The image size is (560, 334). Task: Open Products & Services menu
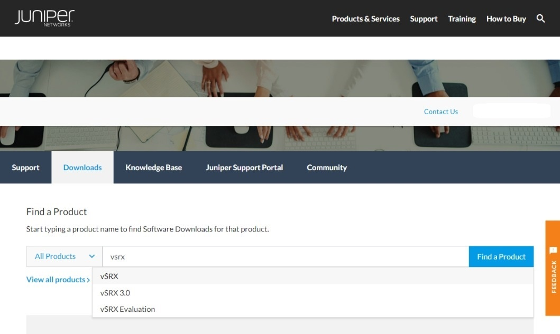[x=365, y=18]
